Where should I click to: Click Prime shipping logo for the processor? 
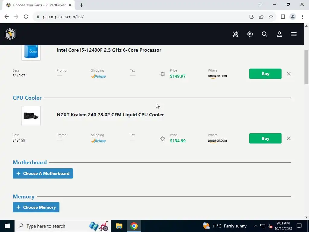click(x=98, y=76)
